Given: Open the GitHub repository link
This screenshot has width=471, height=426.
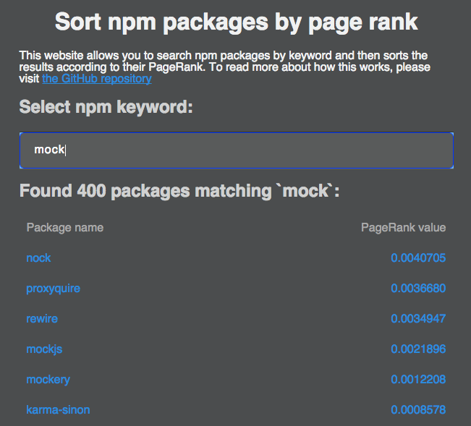Looking at the screenshot, I should point(97,79).
